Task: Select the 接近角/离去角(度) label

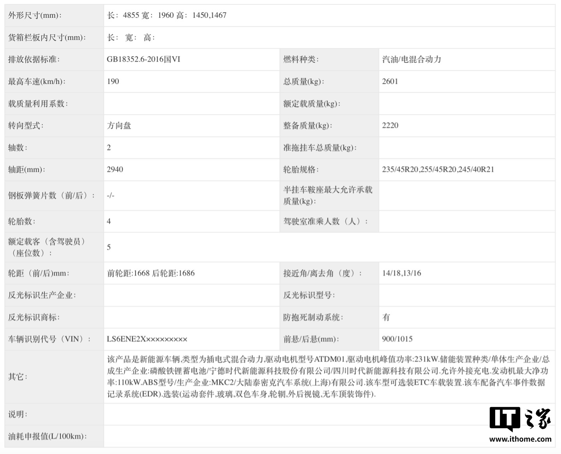Action: 323,273
